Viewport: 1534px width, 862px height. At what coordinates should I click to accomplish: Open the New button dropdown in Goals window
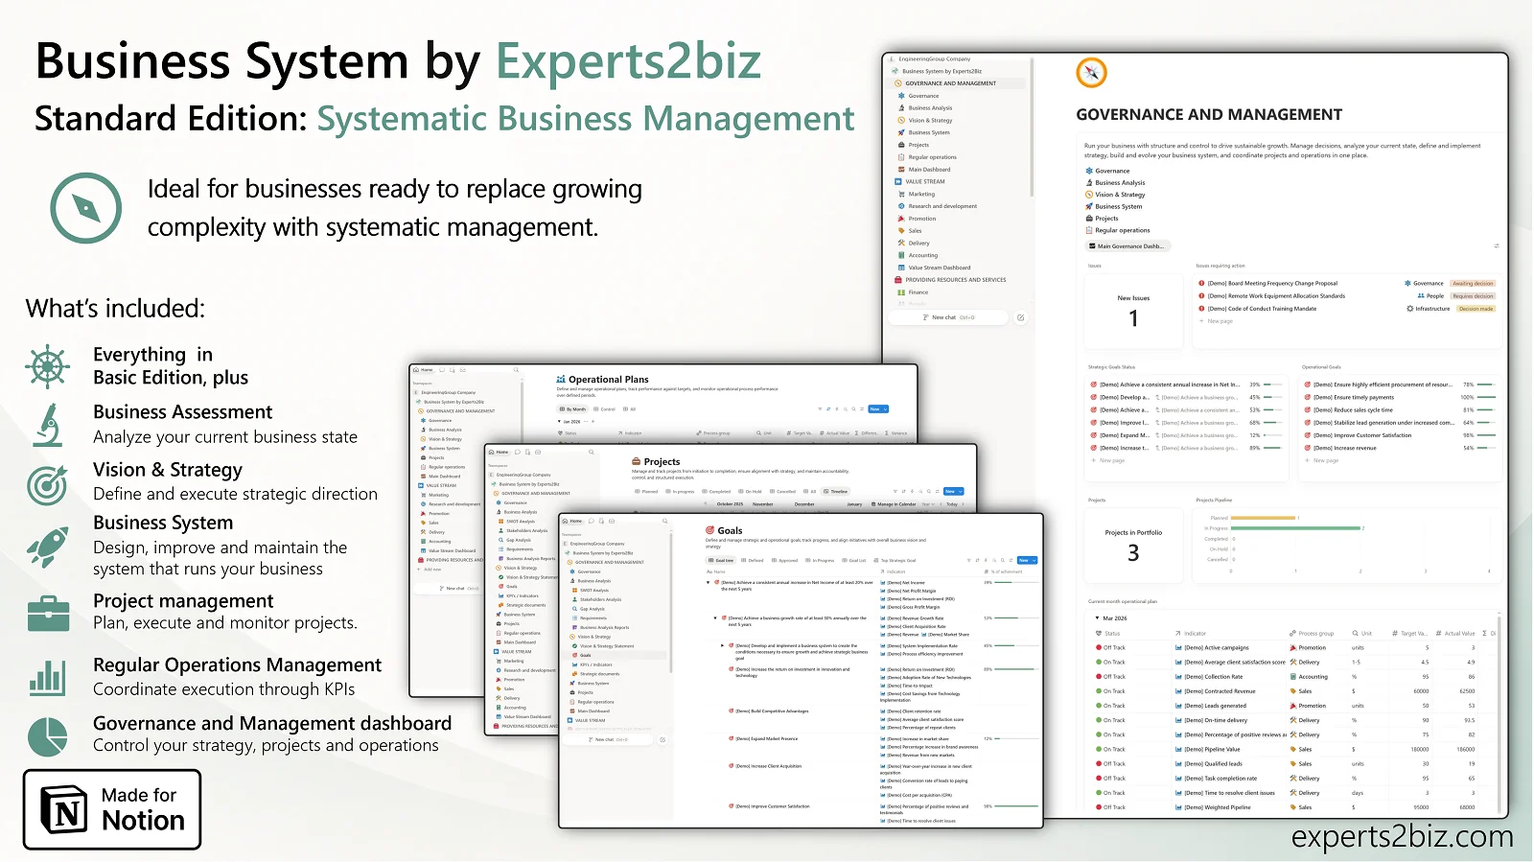(1034, 560)
